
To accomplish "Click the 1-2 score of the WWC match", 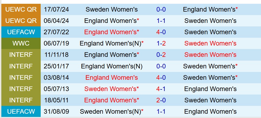I will pos(161,43).
